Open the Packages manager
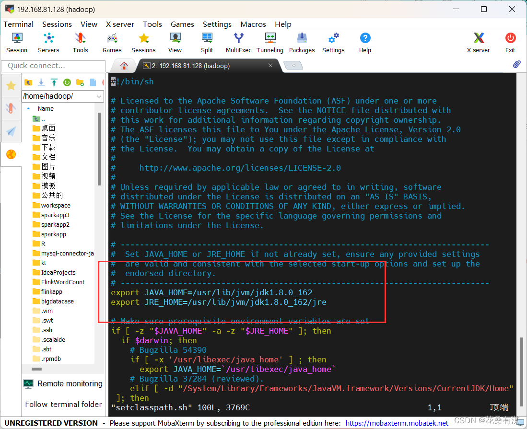The width and height of the screenshot is (527, 429). (x=302, y=42)
